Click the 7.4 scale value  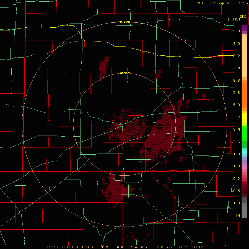point(237,68)
